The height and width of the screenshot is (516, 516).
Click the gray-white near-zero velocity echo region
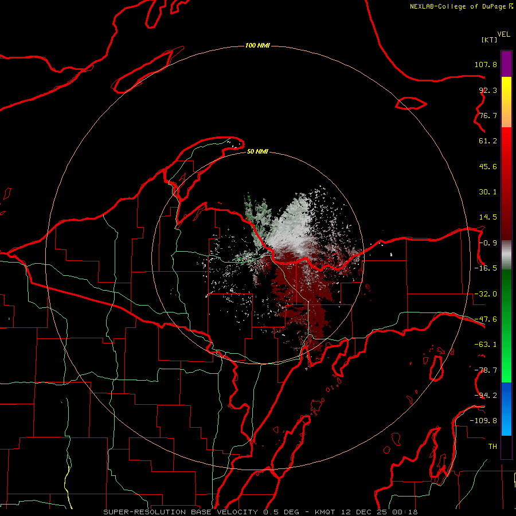pos(293,227)
